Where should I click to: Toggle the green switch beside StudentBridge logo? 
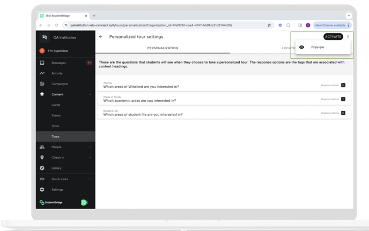click(84, 202)
